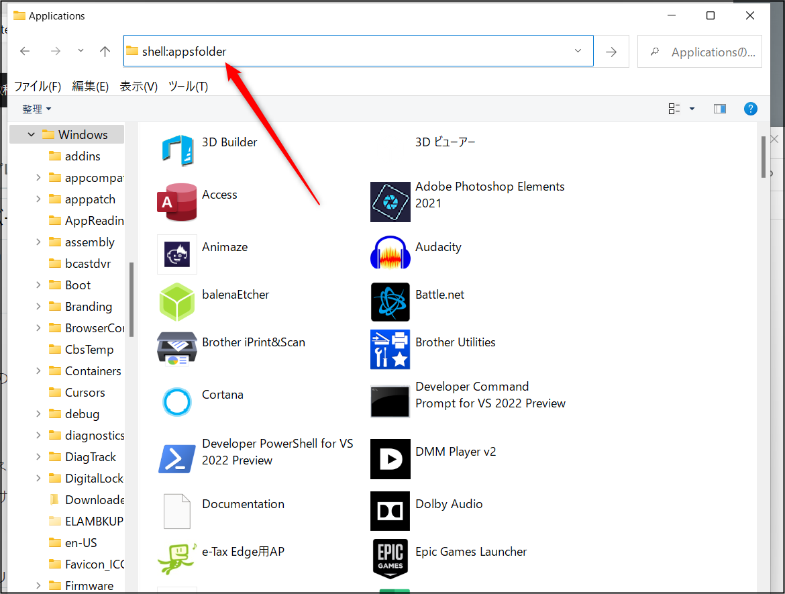Go forward with the right arrow
Image resolution: width=785 pixels, height=594 pixels.
56,51
